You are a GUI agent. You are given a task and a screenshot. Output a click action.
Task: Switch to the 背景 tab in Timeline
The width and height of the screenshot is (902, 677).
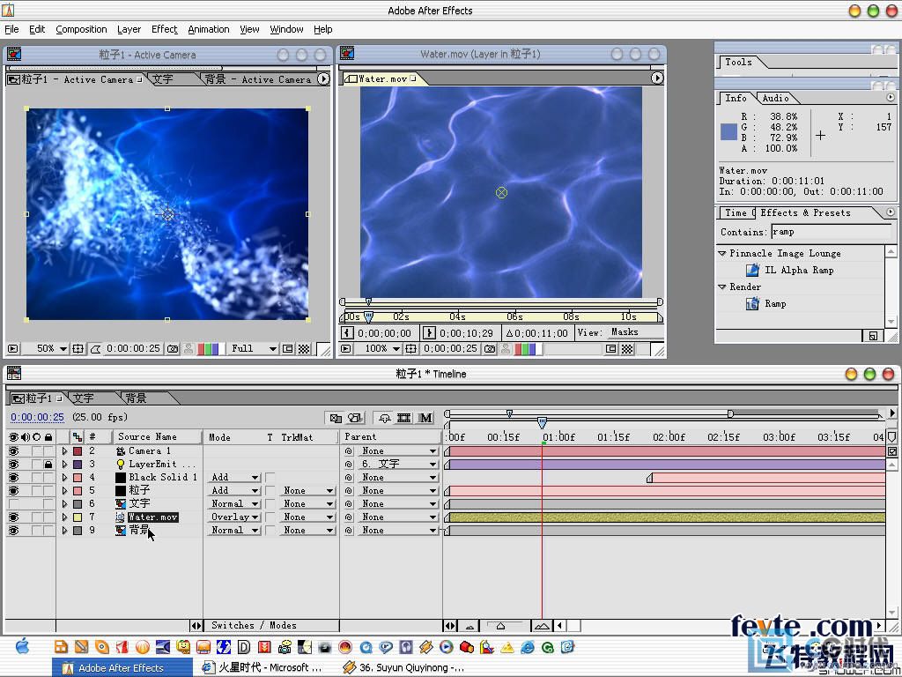click(x=137, y=398)
